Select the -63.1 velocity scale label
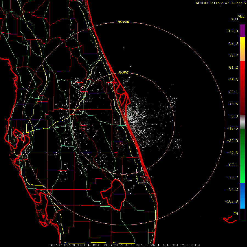This screenshot has width=247, height=247. coord(232,165)
